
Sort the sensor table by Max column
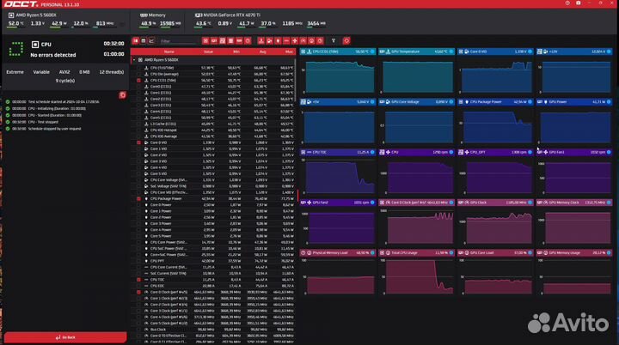(x=288, y=51)
